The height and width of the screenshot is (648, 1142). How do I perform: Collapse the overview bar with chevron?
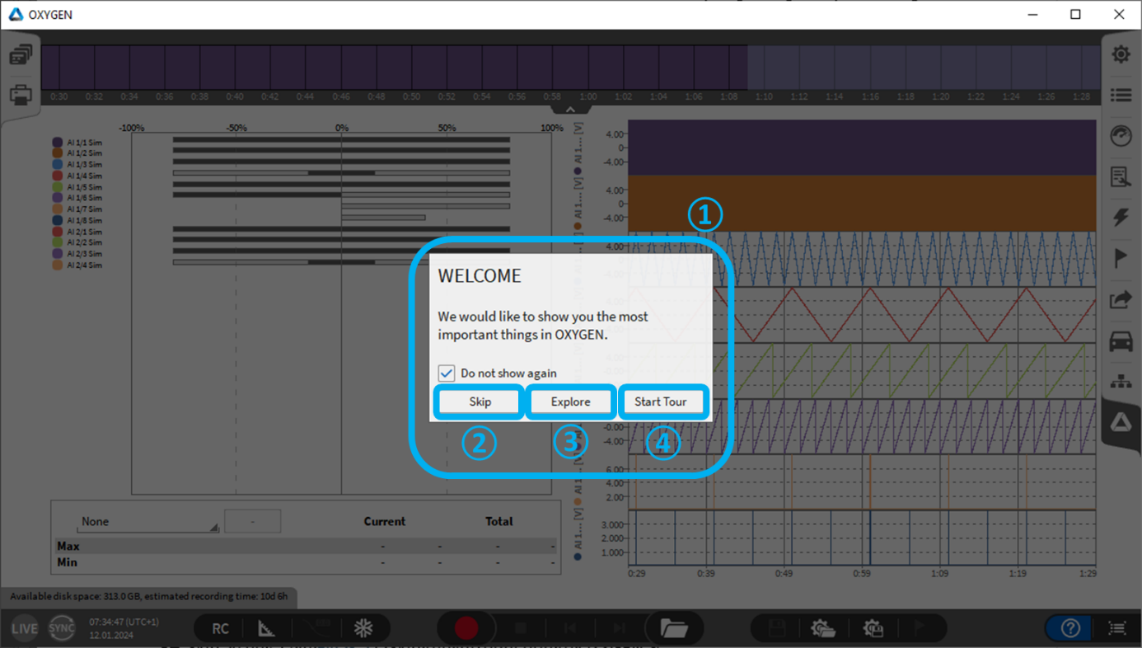[x=570, y=110]
